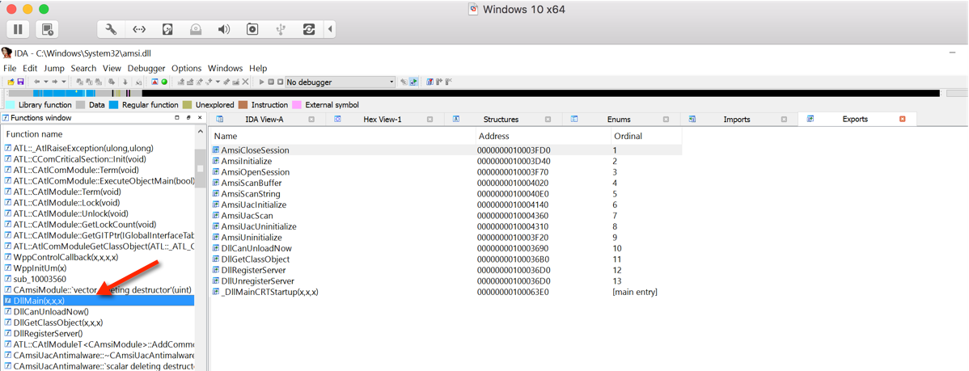Image resolution: width=969 pixels, height=371 pixels.
Task: Open the Windows menu
Action: tap(225, 69)
